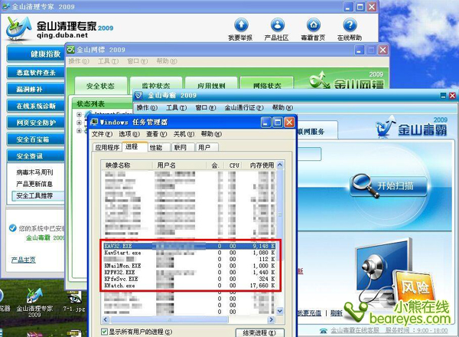Open 安全百宝箱 in the sidebar
This screenshot has height=337, width=459.
pos(36,139)
